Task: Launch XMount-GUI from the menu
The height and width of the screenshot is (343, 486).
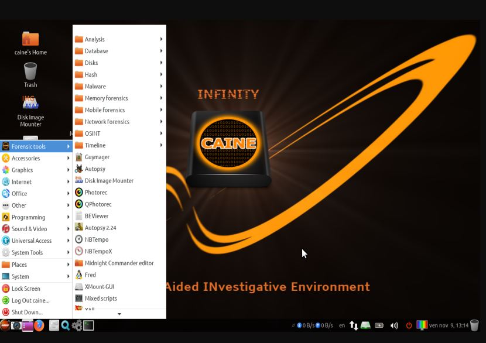Action: coord(119,287)
